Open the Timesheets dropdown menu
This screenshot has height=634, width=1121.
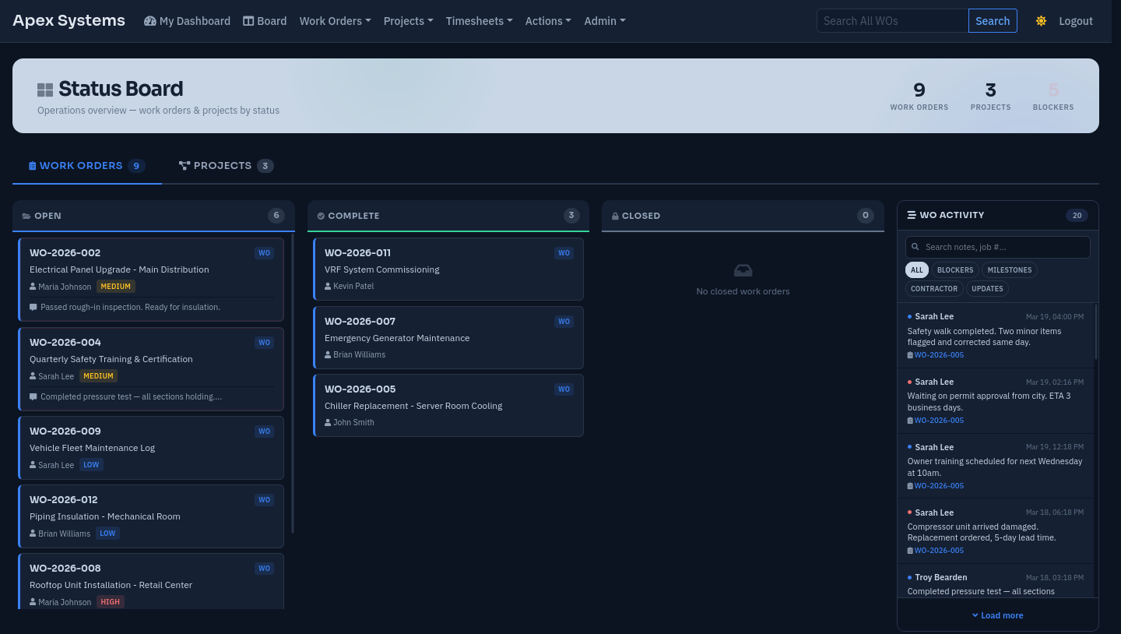[479, 21]
